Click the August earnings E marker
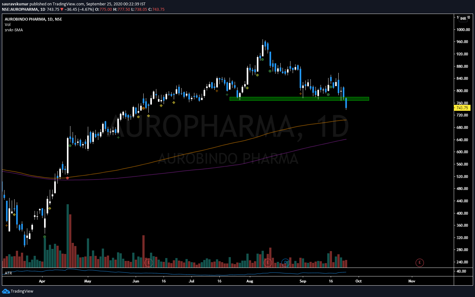This screenshot has width=475, height=297. click(x=268, y=262)
